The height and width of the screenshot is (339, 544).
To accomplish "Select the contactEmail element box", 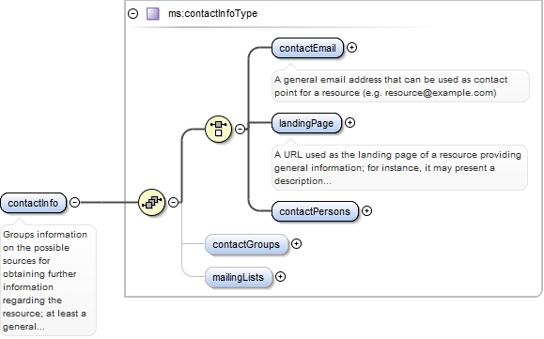I will [x=307, y=48].
